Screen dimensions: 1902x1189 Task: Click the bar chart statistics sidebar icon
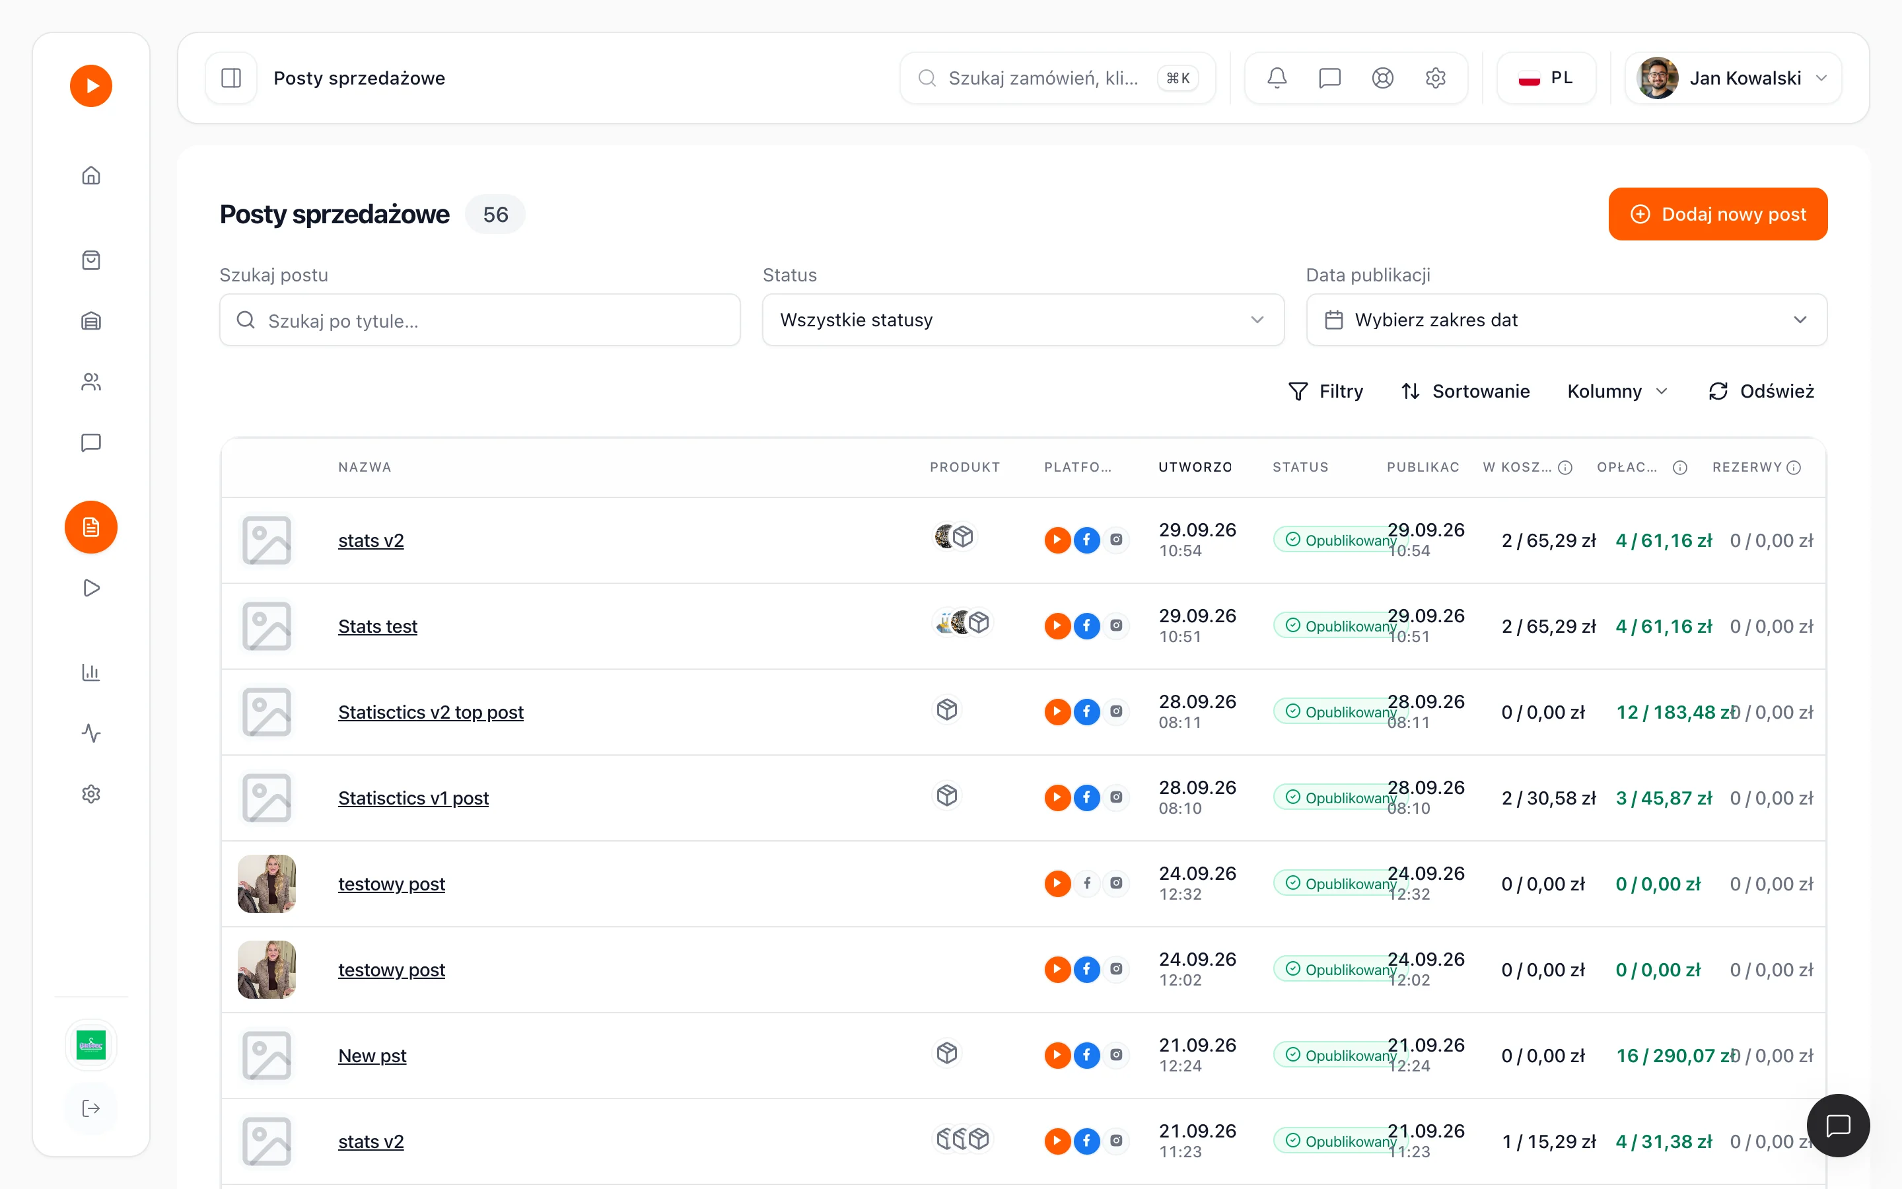91,672
